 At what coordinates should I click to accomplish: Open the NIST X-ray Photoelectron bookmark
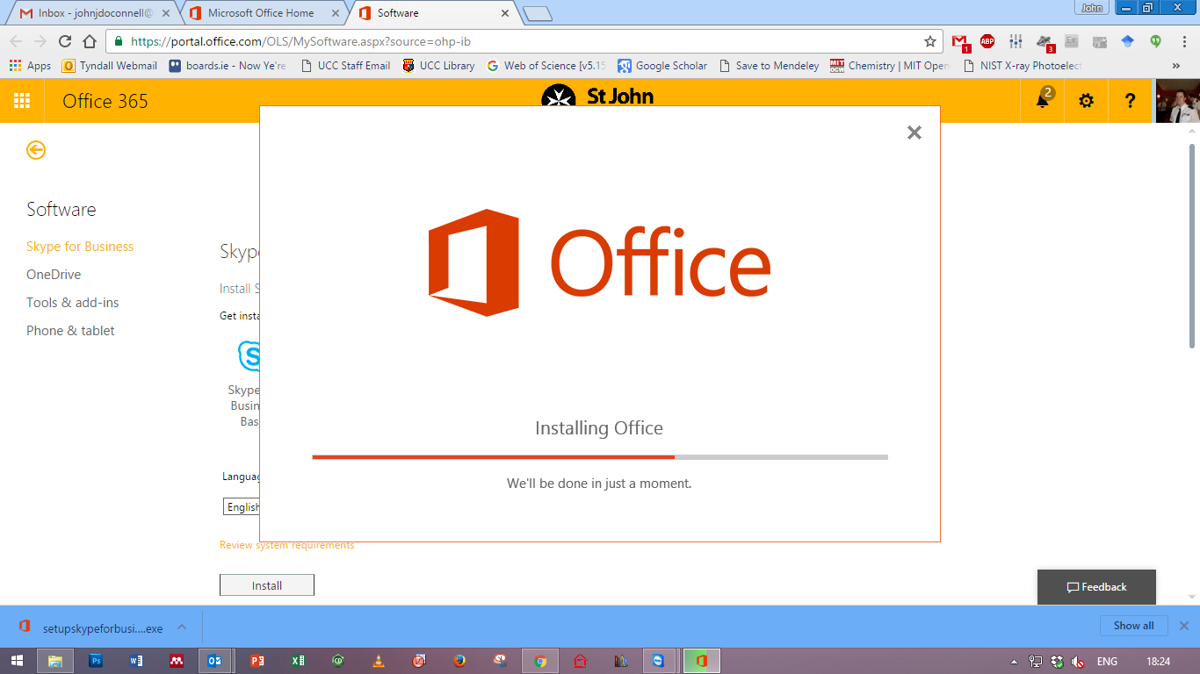[x=1023, y=66]
